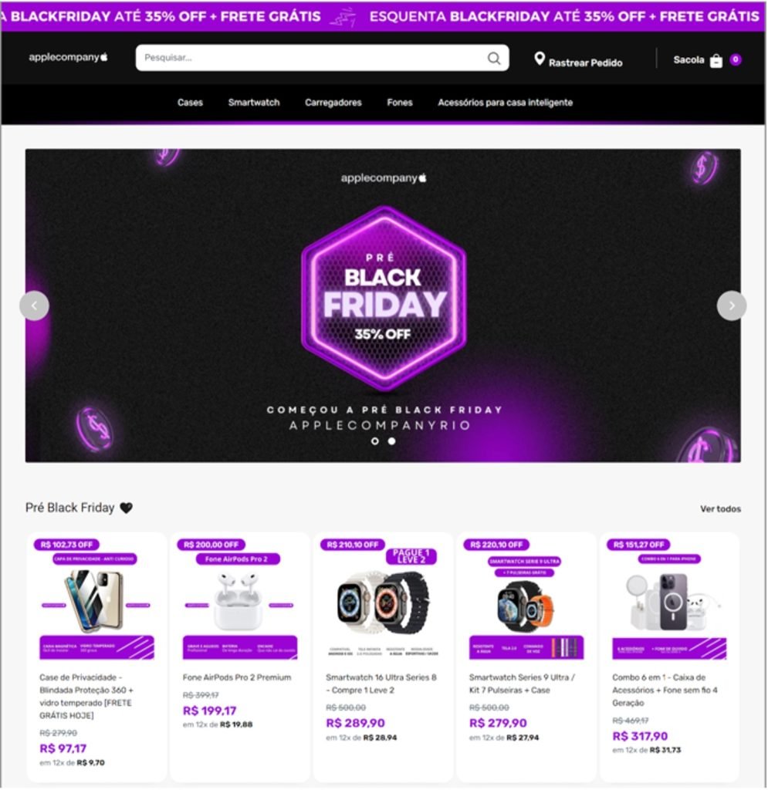Open the Sacola shopping bag icon
This screenshot has height=790, width=768.
(x=716, y=60)
